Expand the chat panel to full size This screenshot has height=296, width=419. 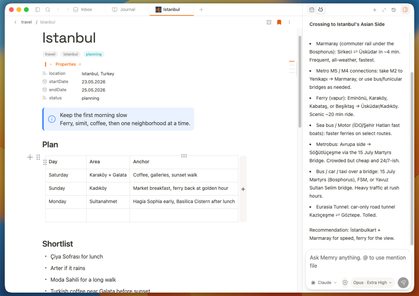(384, 10)
